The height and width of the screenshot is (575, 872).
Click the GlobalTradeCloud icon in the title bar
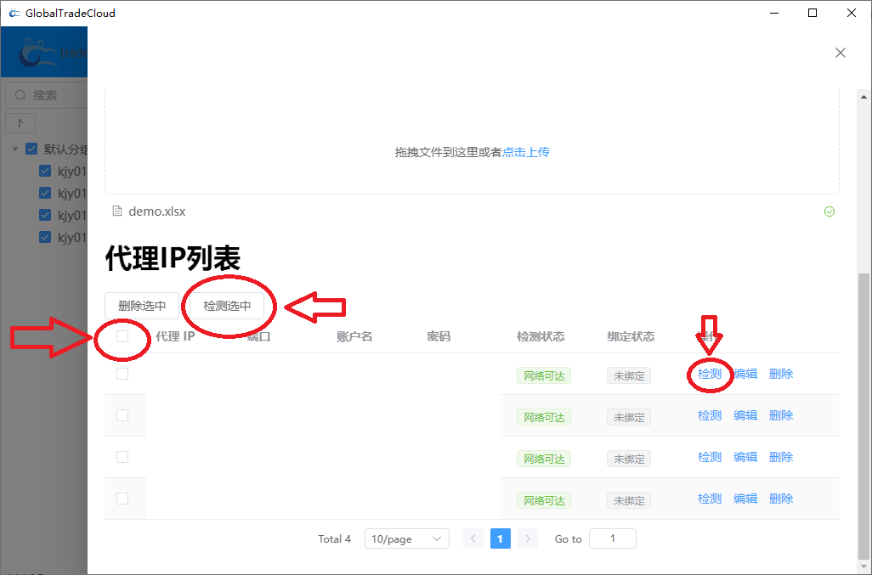tap(14, 12)
